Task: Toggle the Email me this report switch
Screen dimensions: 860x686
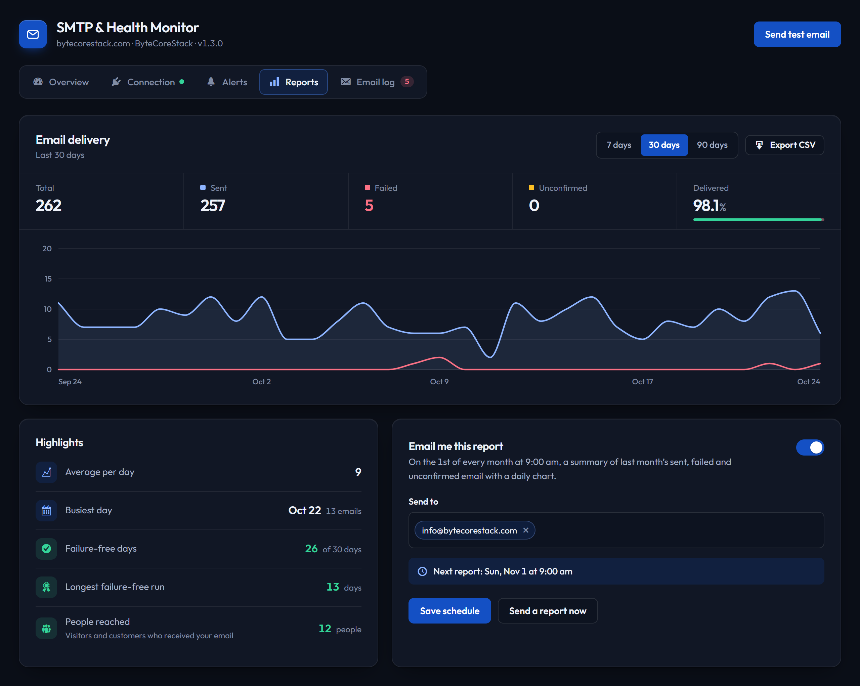Action: 810,447
